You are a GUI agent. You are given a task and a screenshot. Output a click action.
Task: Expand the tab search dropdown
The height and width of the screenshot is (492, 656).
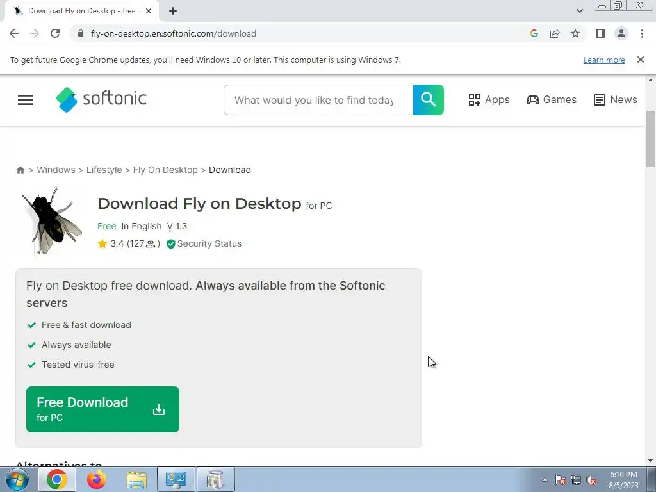click(579, 11)
